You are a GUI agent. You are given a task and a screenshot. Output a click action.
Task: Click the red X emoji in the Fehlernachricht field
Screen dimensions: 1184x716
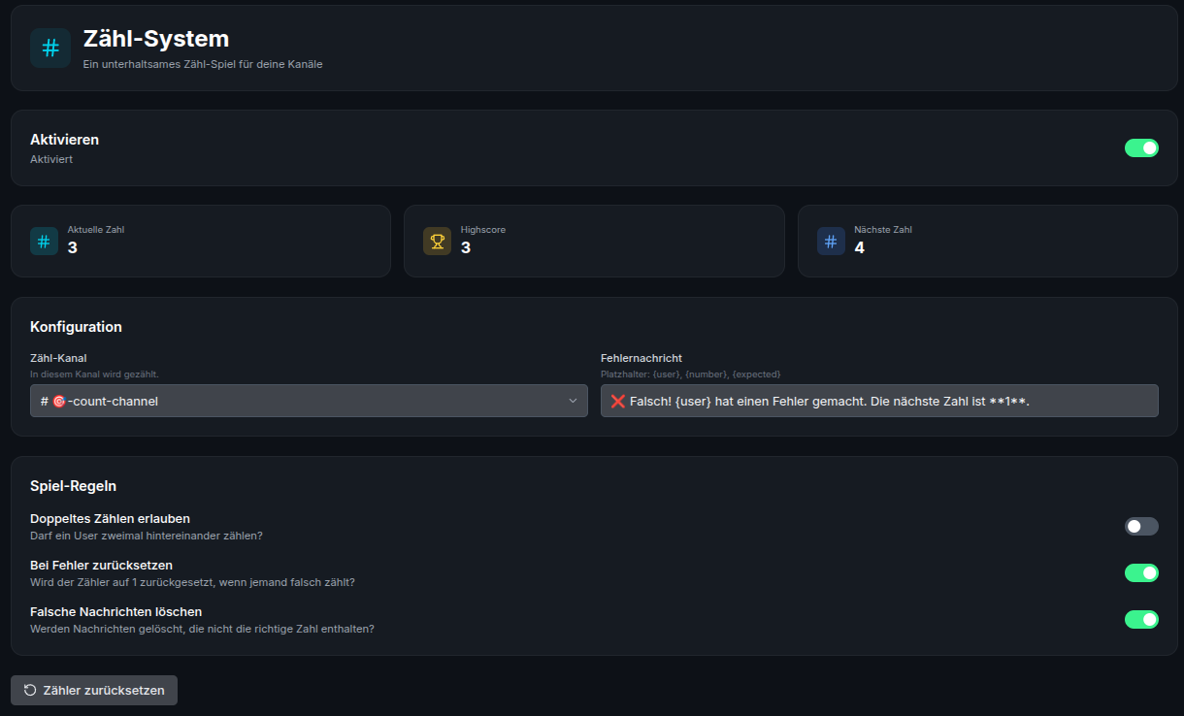click(x=618, y=401)
